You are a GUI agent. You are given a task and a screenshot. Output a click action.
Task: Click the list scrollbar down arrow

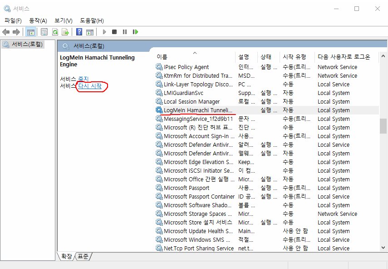tap(383, 248)
